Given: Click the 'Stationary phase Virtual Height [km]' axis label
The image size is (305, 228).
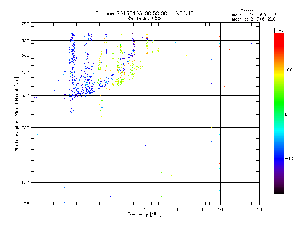Looking at the screenshot, I should click(x=17, y=114).
